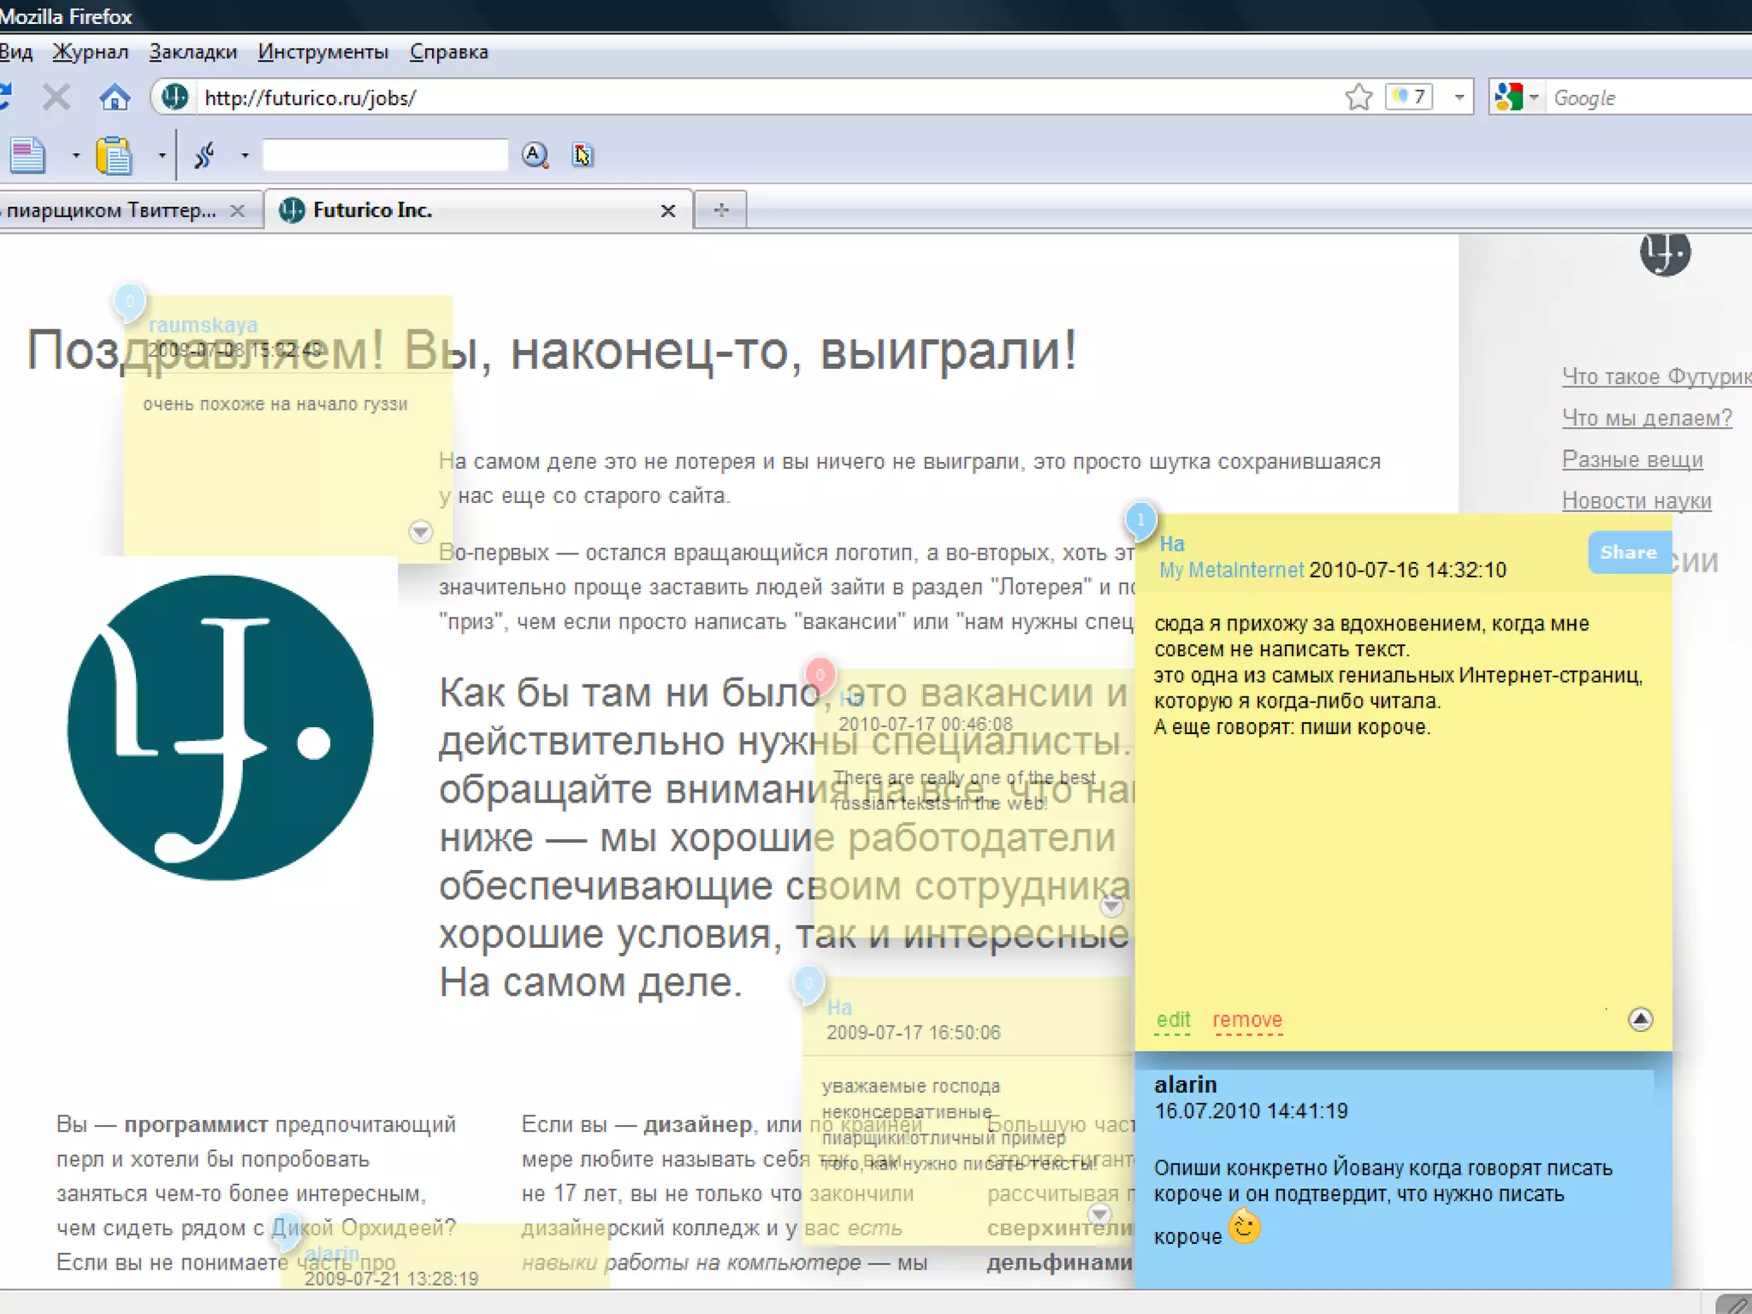The height and width of the screenshot is (1314, 1752).
Task: Toggle the blue marker numbered 1
Action: pos(1140,519)
